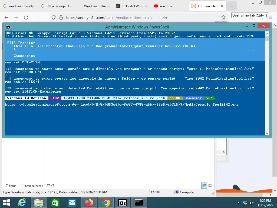Switch to the 10 hacks regedit tab
This screenshot has width=277, height=208.
click(57, 6)
